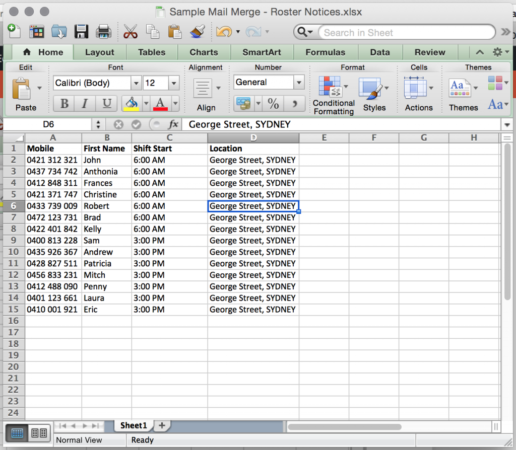Click the yellow fill color swatch
The width and height of the screenshot is (516, 450).
tap(132, 104)
